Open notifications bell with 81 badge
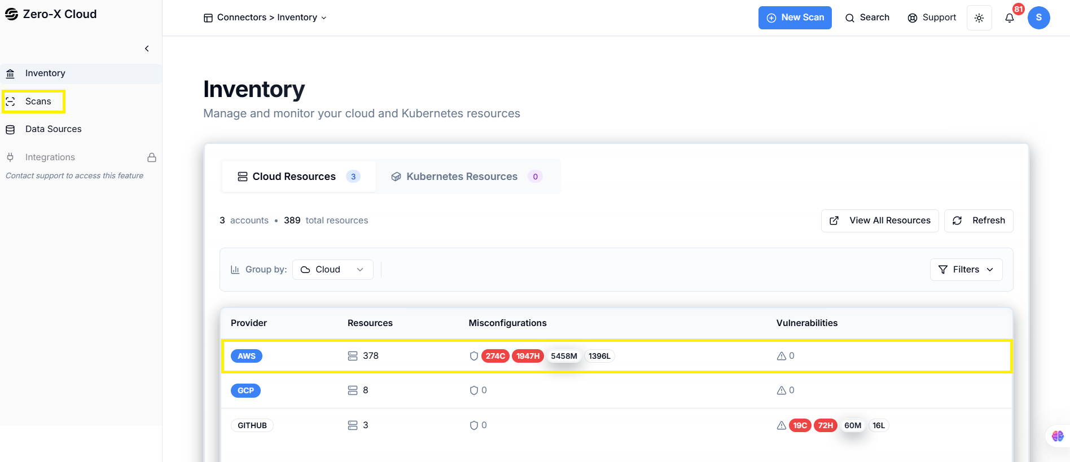 coord(1010,18)
